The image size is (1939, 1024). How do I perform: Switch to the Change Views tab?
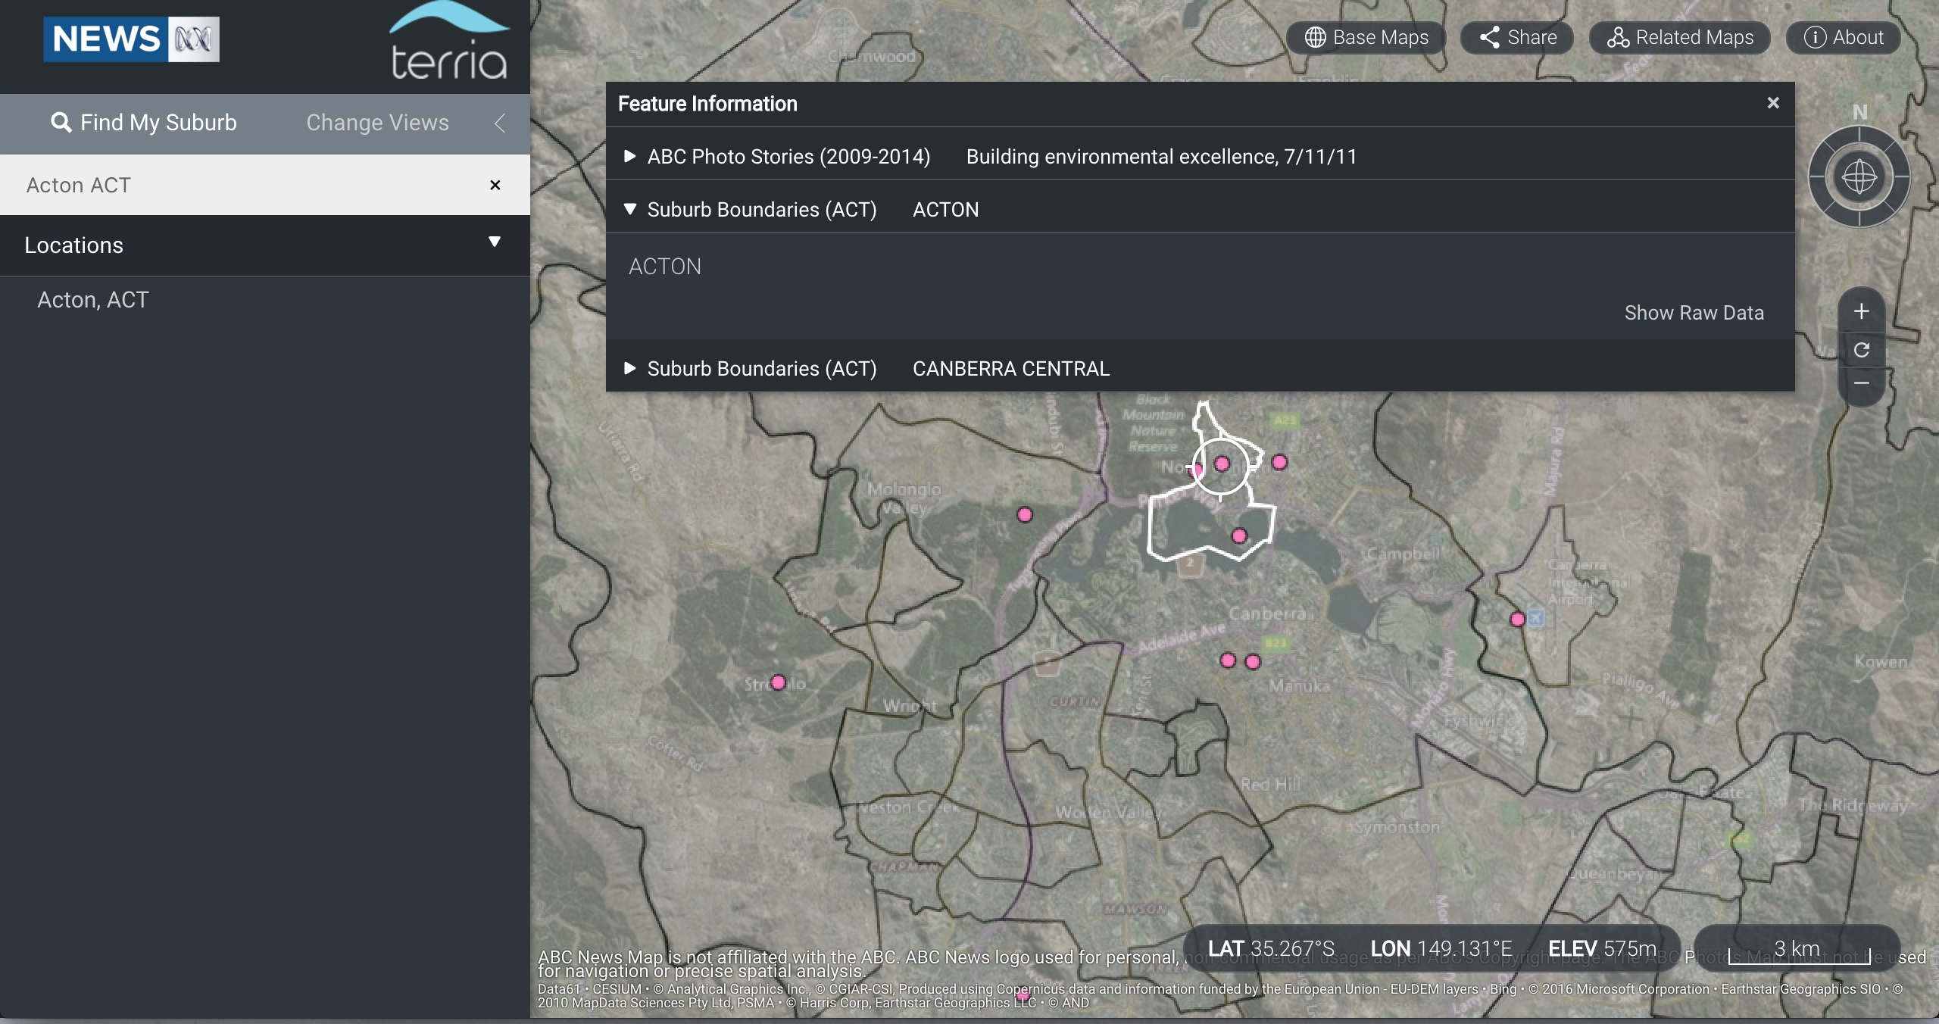(x=377, y=123)
